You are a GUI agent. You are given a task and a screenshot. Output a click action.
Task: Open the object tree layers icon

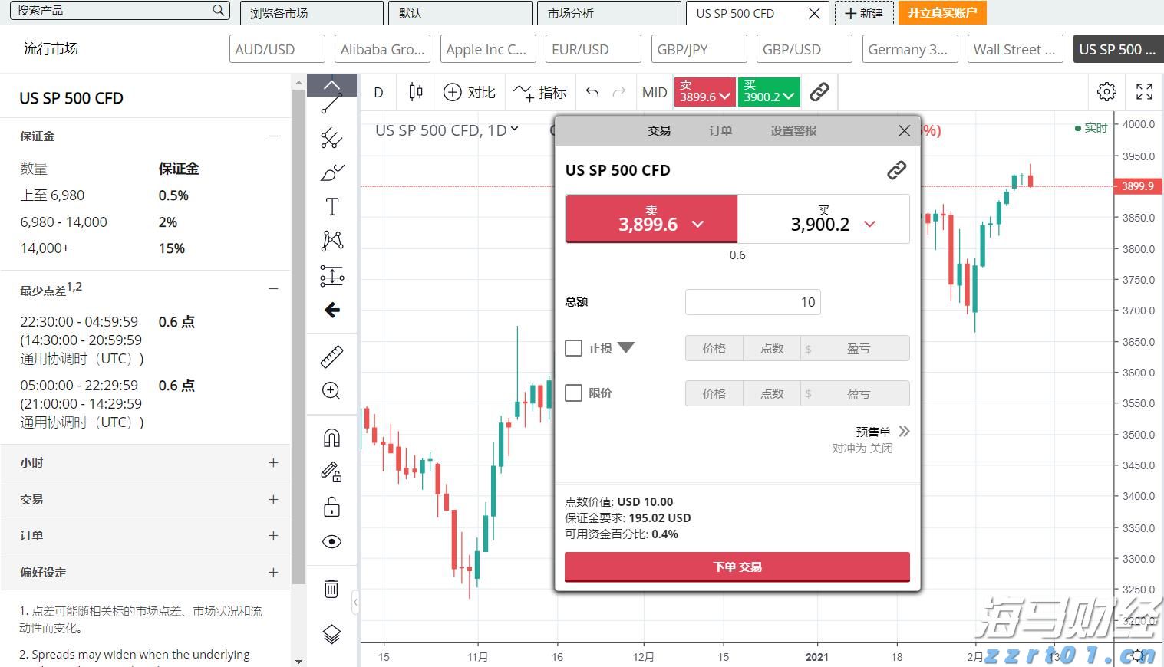tap(331, 634)
